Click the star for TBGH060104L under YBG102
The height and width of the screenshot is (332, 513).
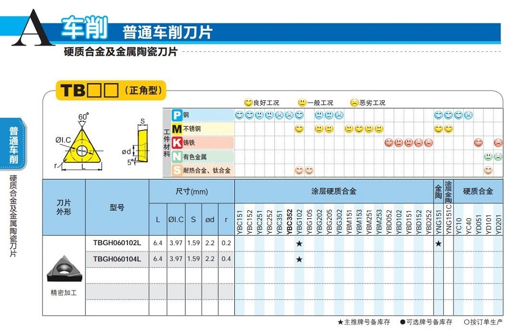[299, 260]
